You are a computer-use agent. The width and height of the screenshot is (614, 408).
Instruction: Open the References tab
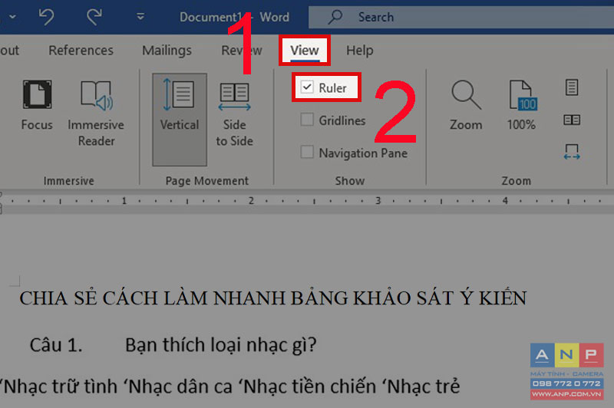(x=81, y=50)
